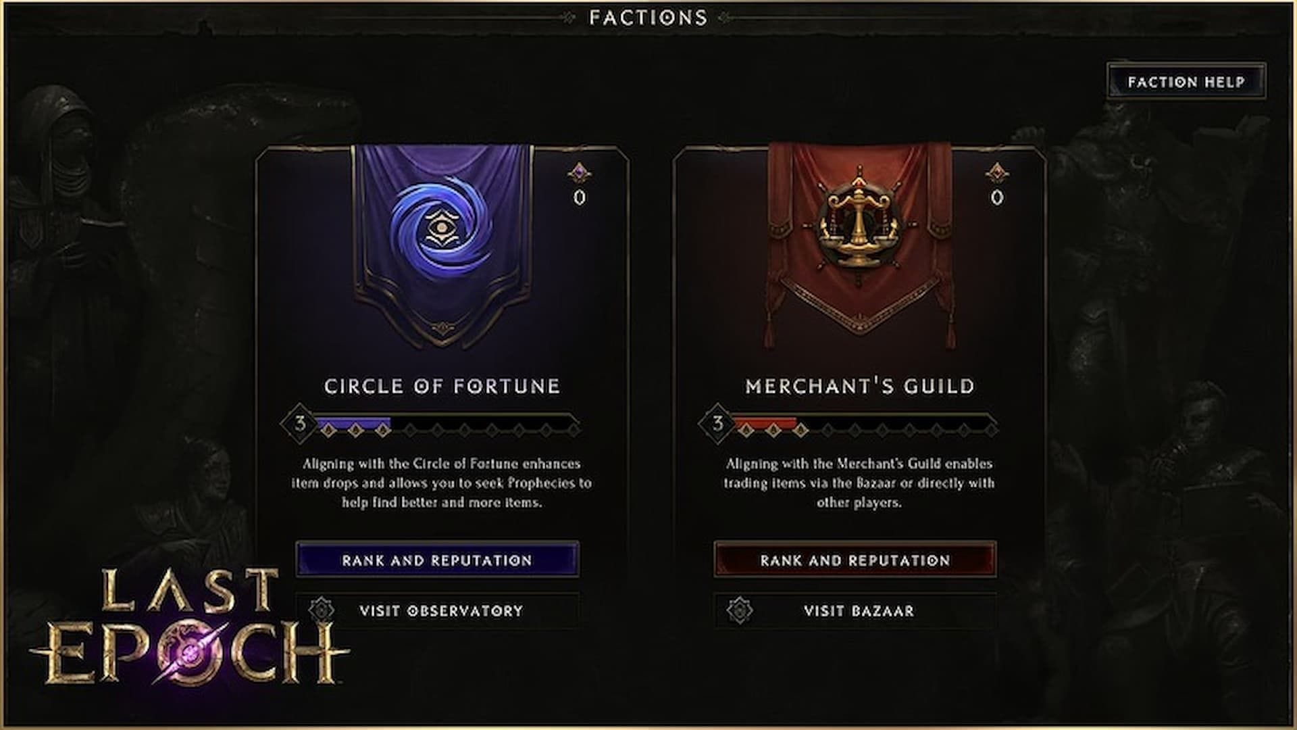Click the Merchant's Guild description text
The width and height of the screenshot is (1297, 730).
[x=859, y=483]
